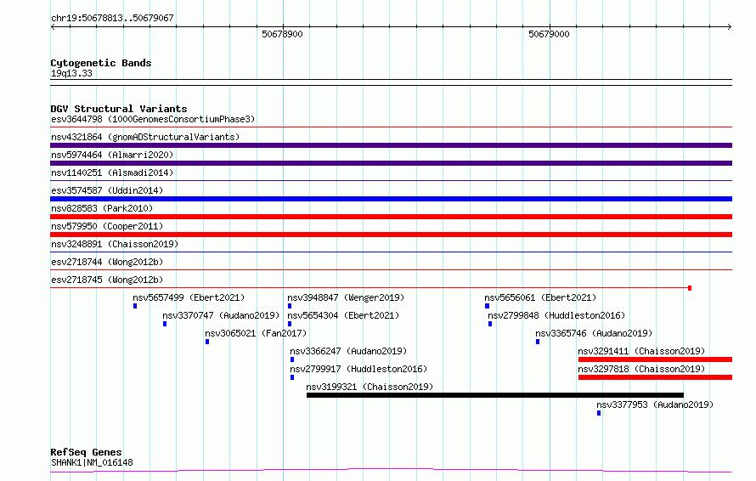Click red end marker on esv2718745 line
The width and height of the screenshot is (756, 481).
[690, 288]
